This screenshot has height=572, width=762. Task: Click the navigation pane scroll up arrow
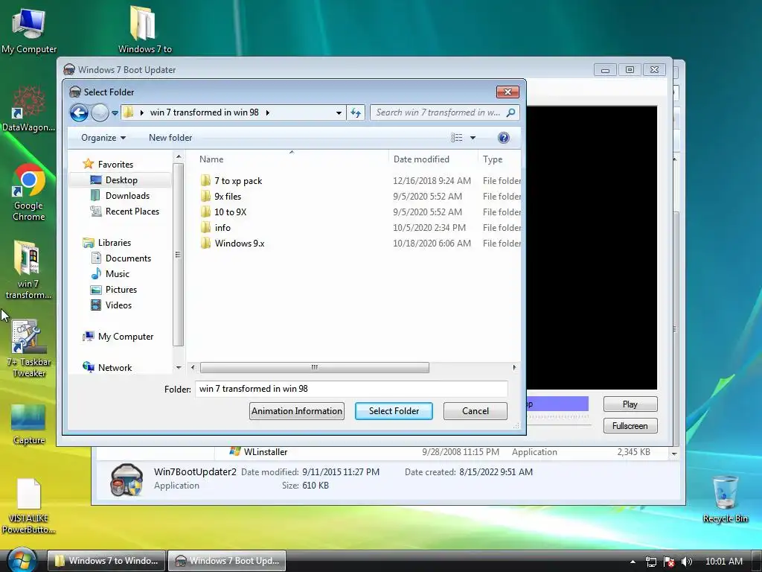(179, 156)
